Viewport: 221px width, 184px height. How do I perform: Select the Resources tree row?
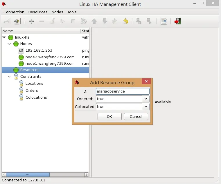click(45, 70)
